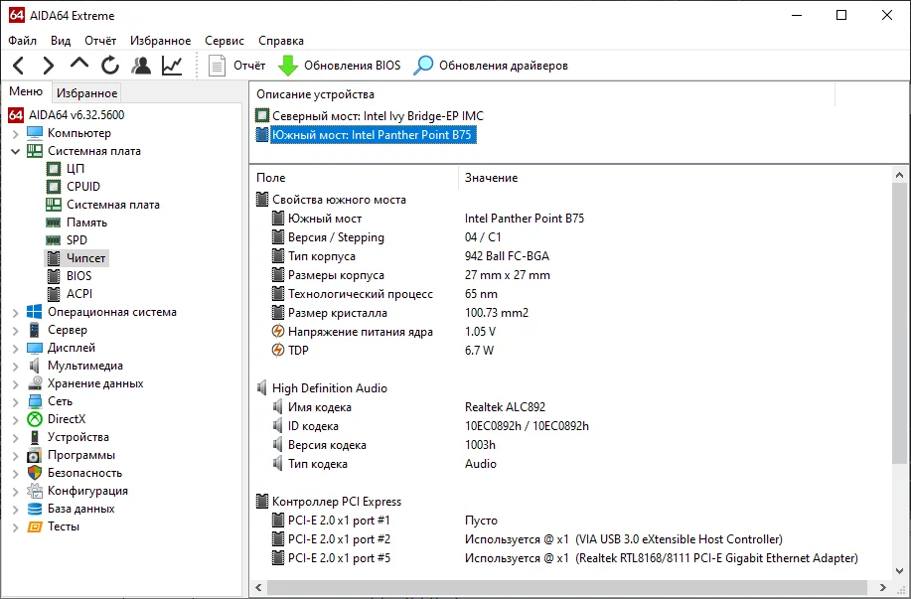Expand the DirectX tree node

[x=15, y=420]
